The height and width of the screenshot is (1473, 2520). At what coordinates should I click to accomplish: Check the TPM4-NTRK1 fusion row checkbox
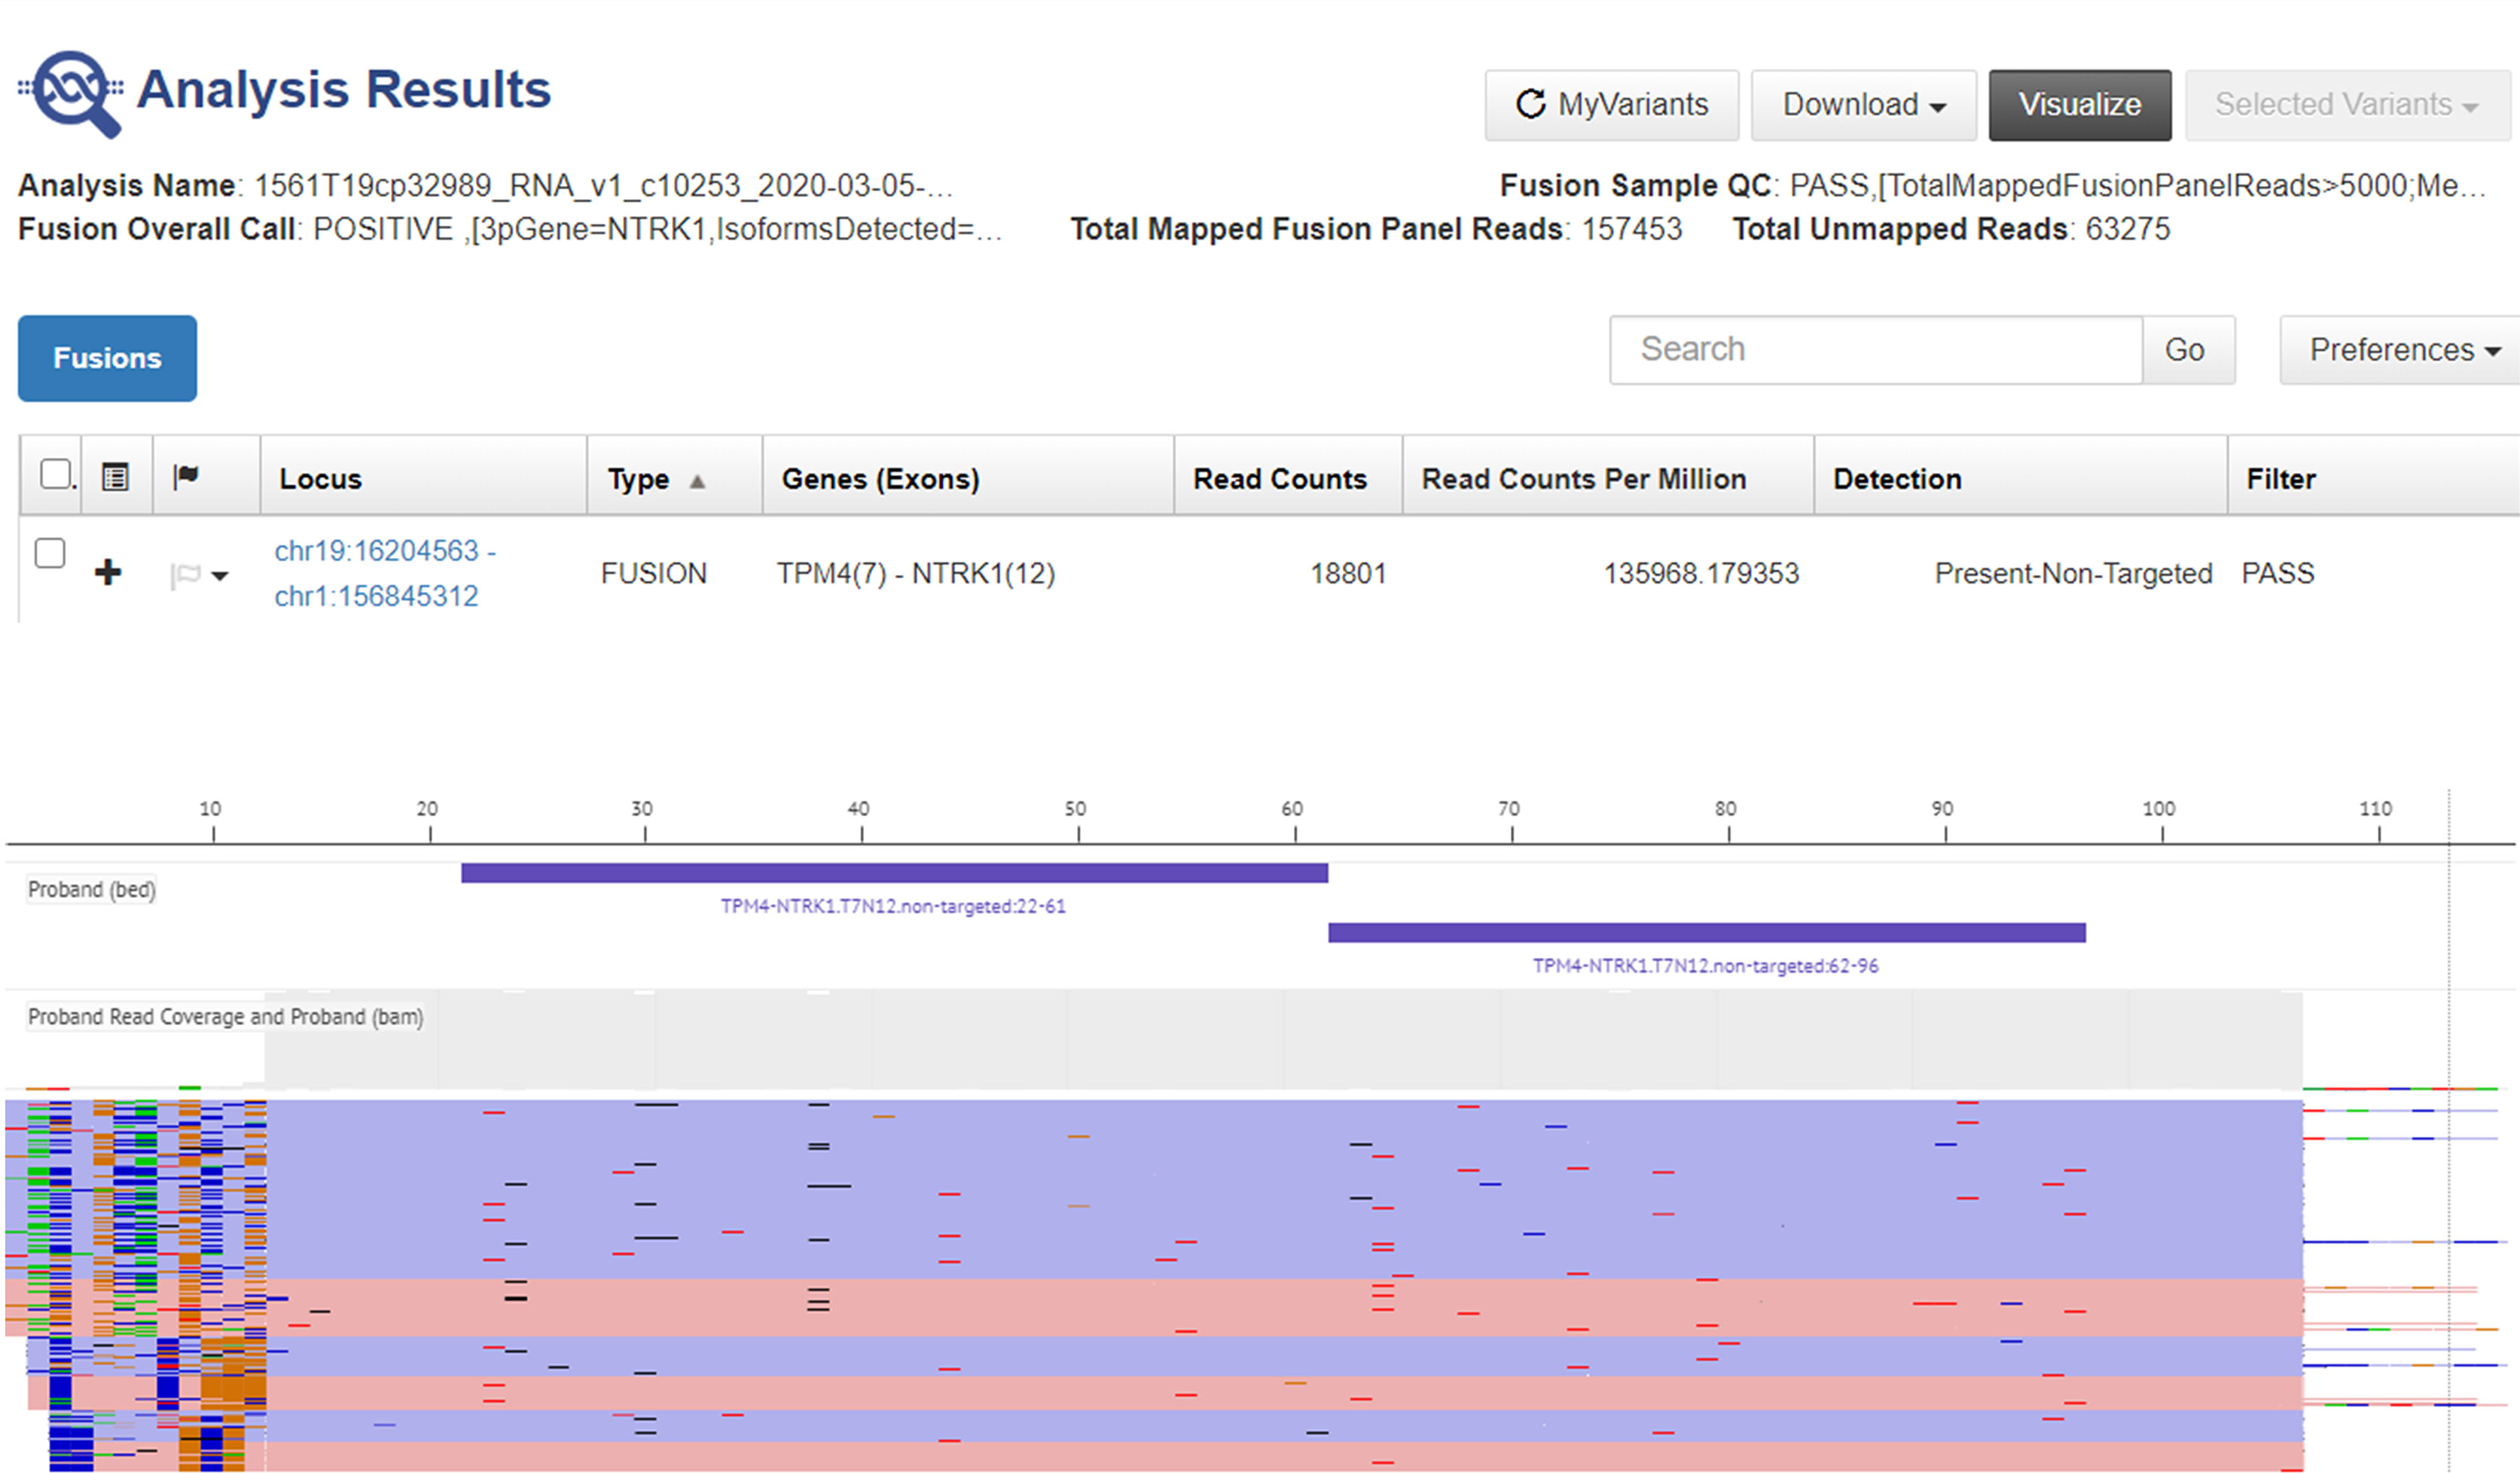(x=50, y=553)
